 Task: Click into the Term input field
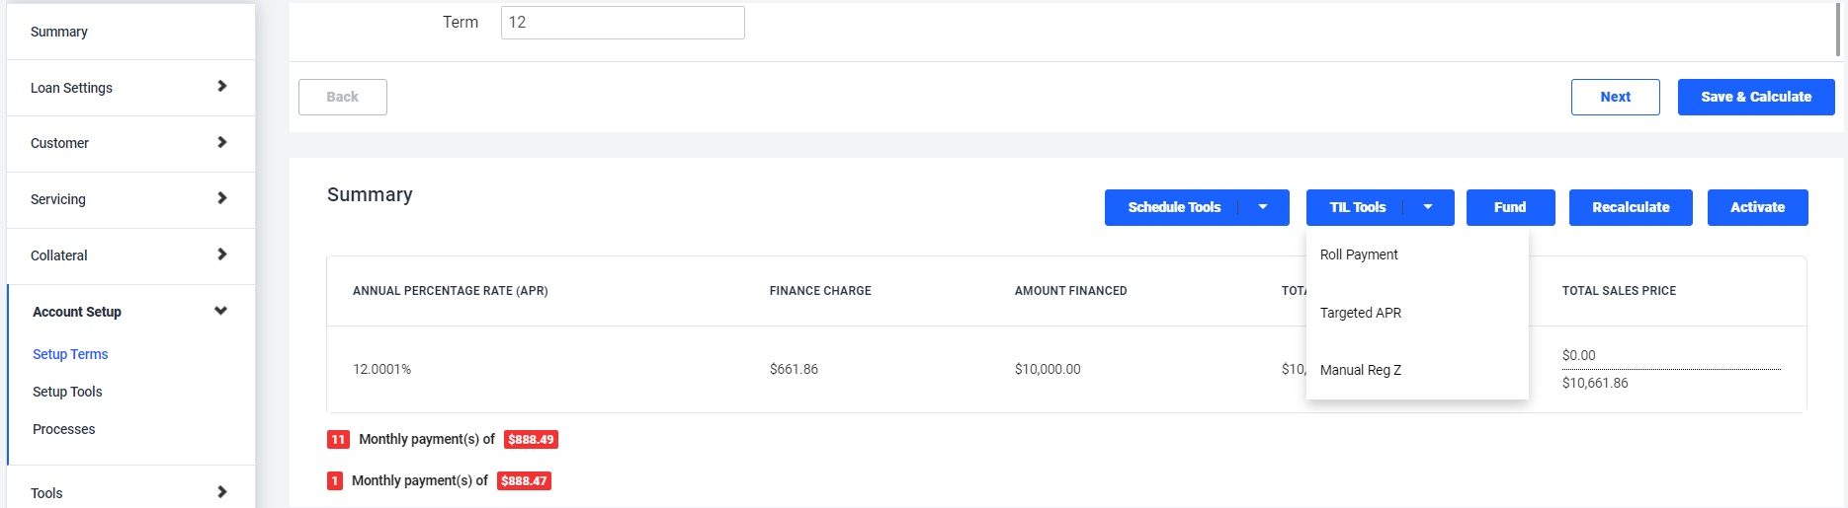coord(623,23)
